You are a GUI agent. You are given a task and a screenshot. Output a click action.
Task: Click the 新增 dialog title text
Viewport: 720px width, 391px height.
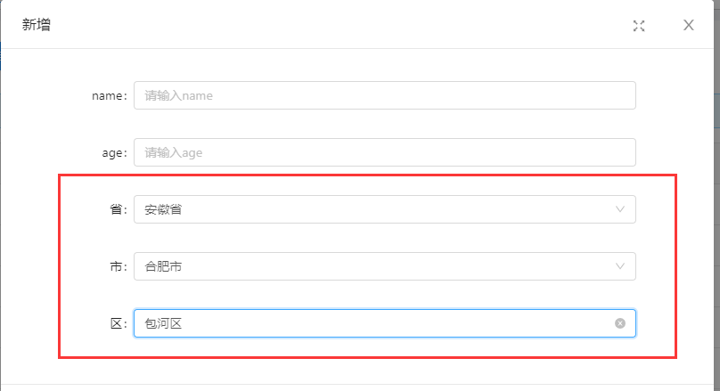[x=37, y=25]
